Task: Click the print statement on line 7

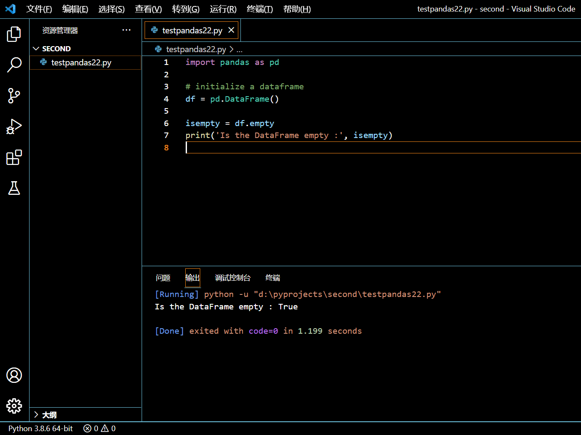Action: point(289,135)
